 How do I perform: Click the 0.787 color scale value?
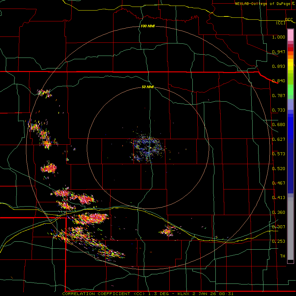[x=279, y=95]
